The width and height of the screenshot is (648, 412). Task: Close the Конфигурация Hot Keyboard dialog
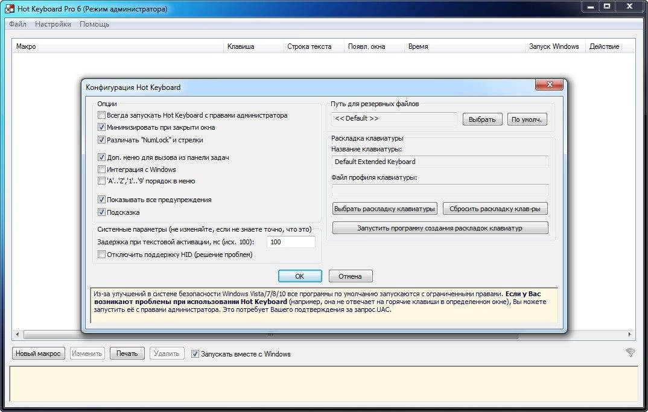coord(549,84)
